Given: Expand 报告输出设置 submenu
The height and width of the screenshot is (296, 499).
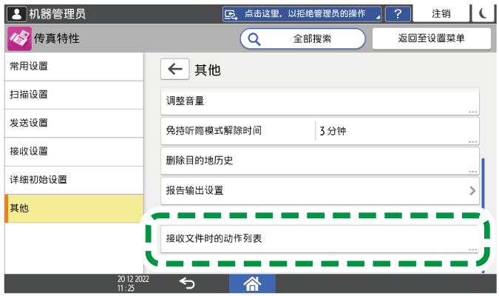Looking at the screenshot, I should [319, 190].
